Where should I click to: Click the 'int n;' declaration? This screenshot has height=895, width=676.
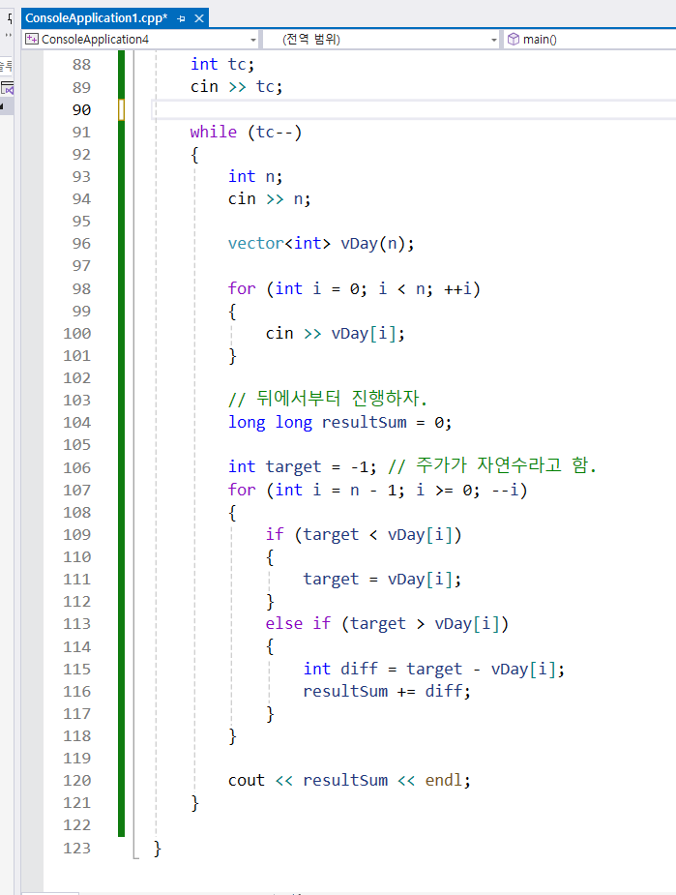(x=255, y=176)
